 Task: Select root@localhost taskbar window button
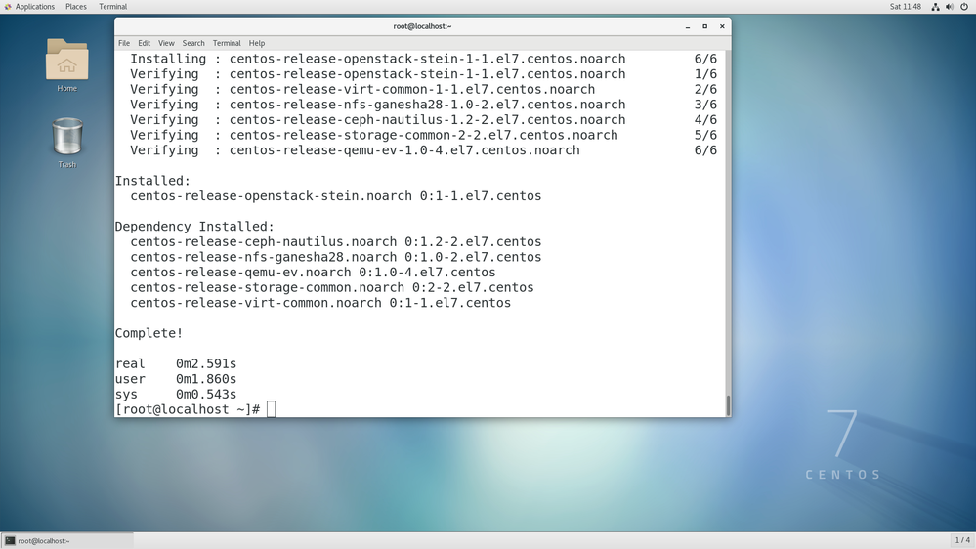click(x=66, y=540)
